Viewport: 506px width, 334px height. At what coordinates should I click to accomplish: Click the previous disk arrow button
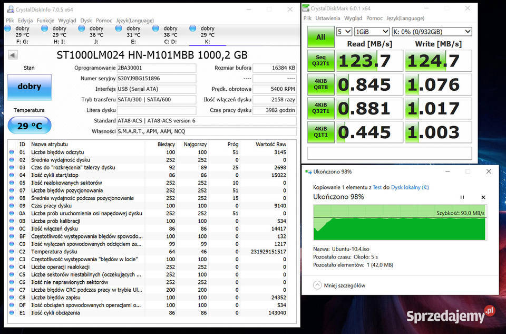click(x=13, y=55)
